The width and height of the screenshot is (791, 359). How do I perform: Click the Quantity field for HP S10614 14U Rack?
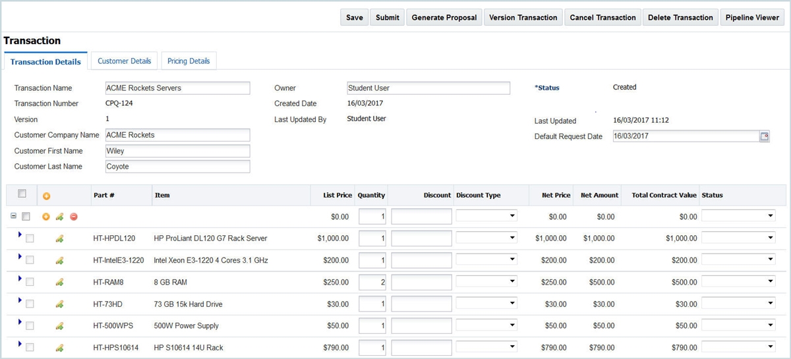click(372, 347)
